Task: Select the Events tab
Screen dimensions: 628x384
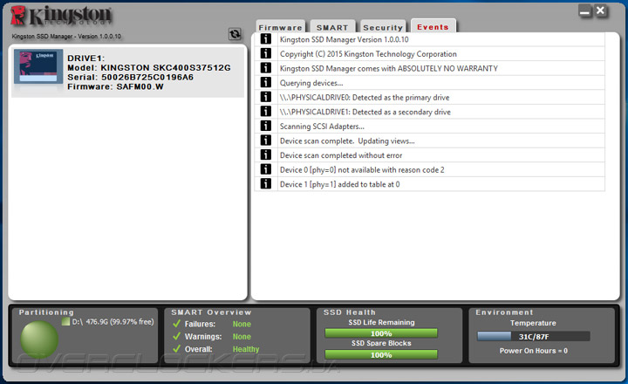Action: coord(433,27)
